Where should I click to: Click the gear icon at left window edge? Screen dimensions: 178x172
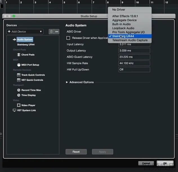pos(1,134)
